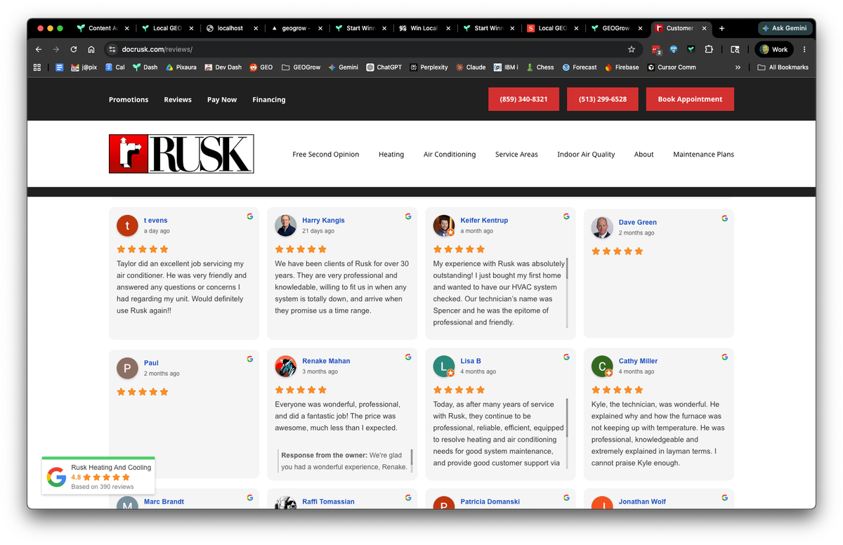Open the Perplexity bookmark
The width and height of the screenshot is (843, 545).
(429, 67)
